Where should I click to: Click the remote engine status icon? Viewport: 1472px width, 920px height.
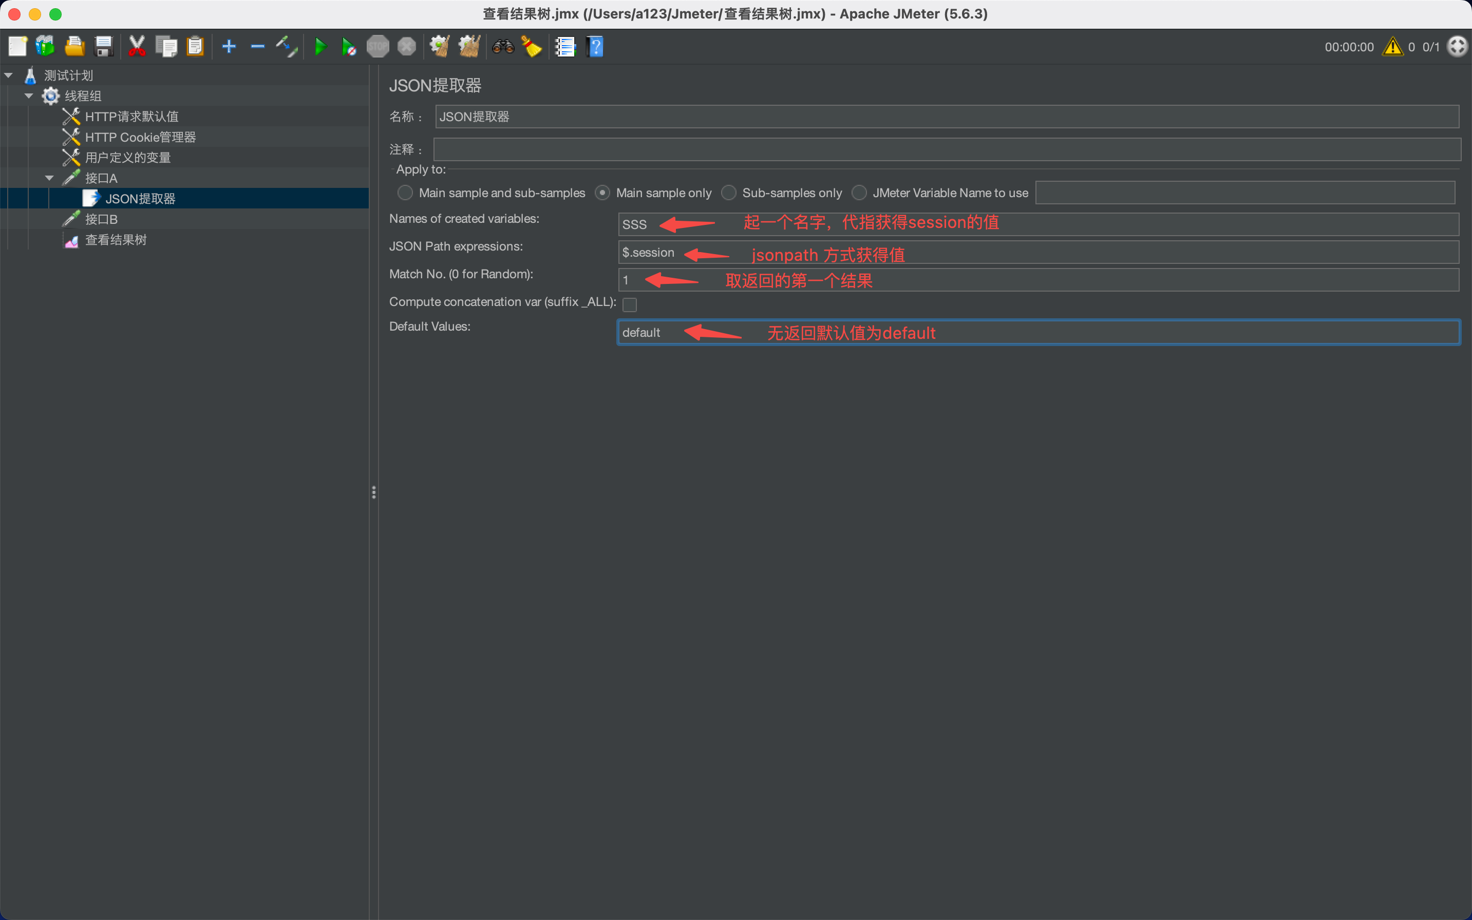[1458, 46]
